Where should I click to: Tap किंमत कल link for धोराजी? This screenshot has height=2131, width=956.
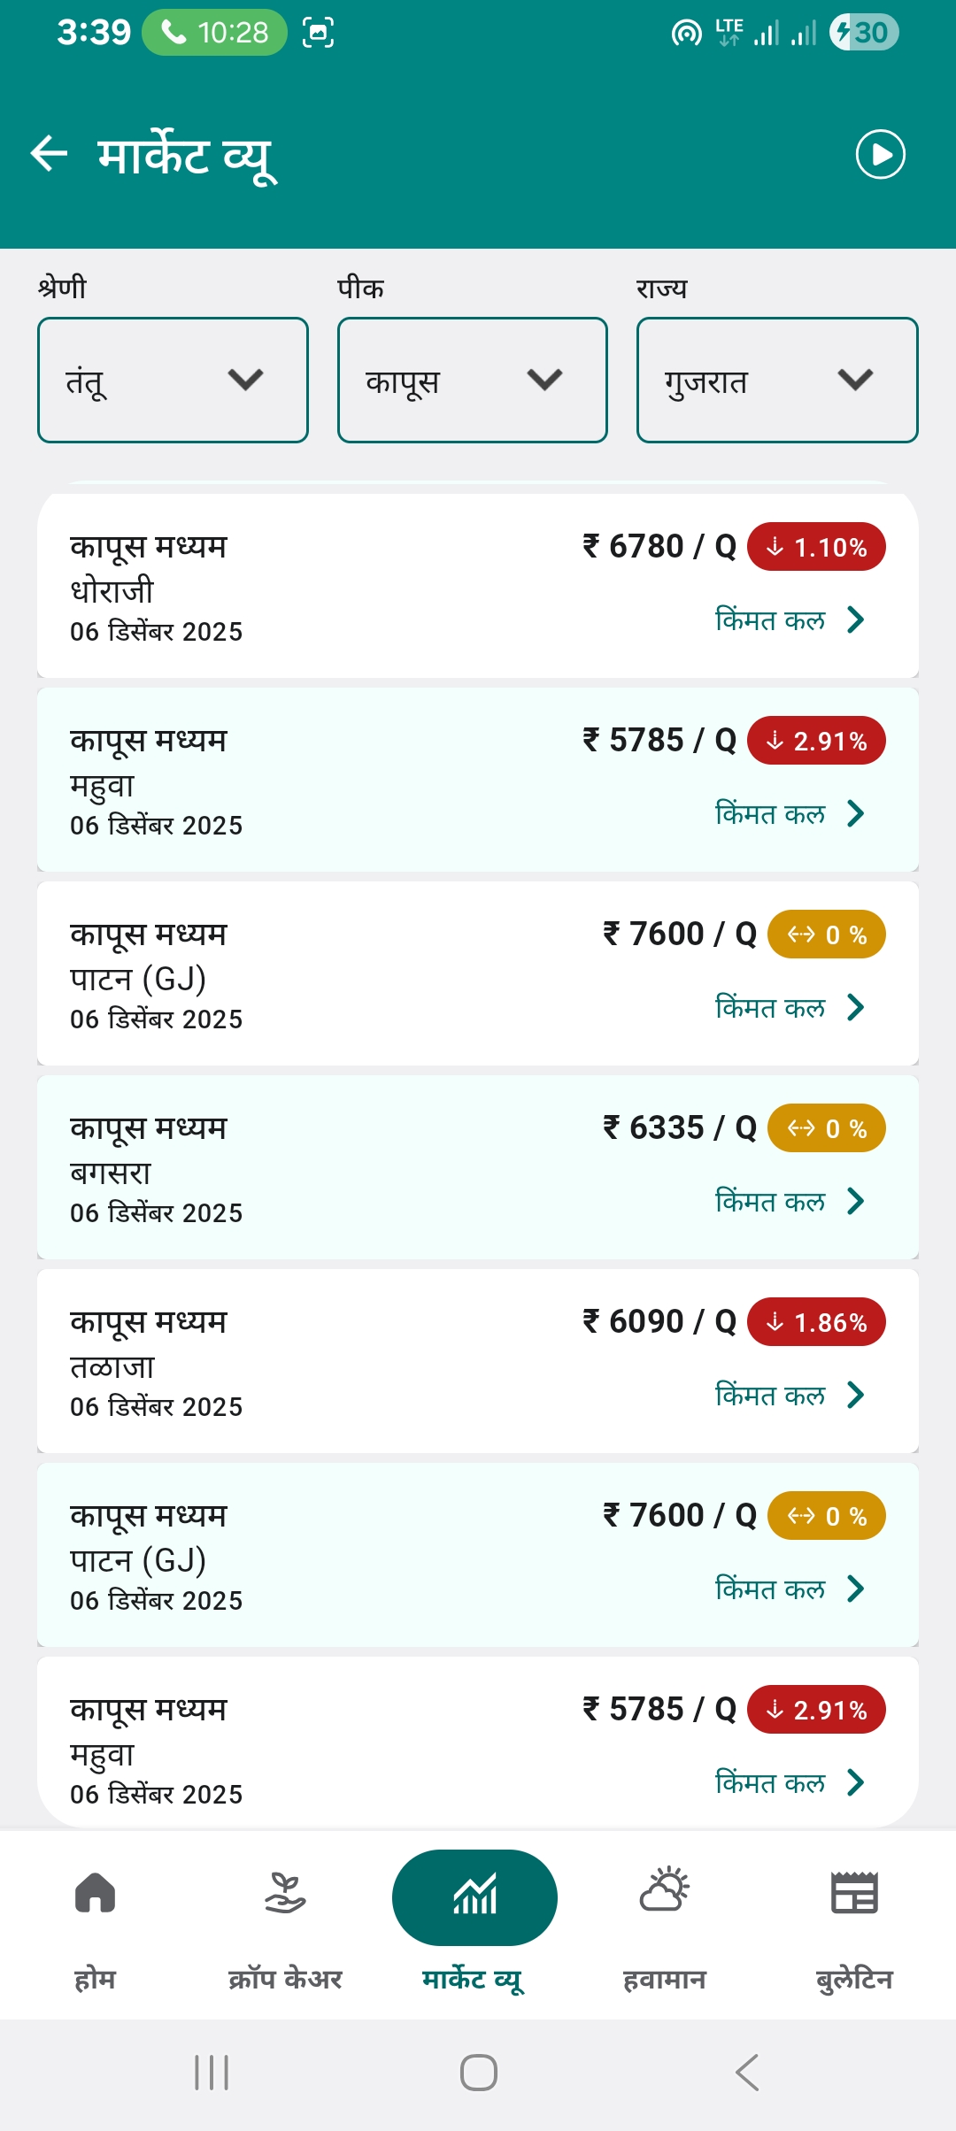pyautogui.click(x=770, y=620)
